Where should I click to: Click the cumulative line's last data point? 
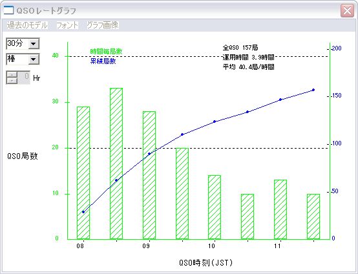pyautogui.click(x=313, y=90)
